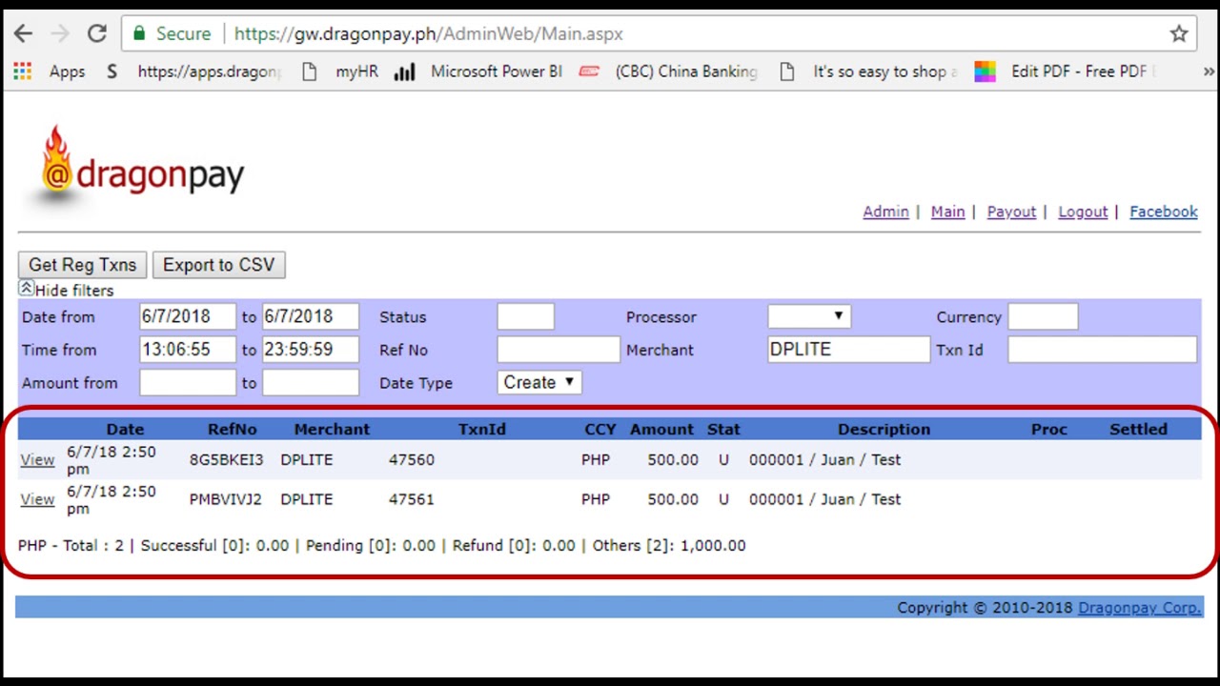Click the Merchant field containing DPLITE
This screenshot has width=1220, height=686.
(x=848, y=350)
